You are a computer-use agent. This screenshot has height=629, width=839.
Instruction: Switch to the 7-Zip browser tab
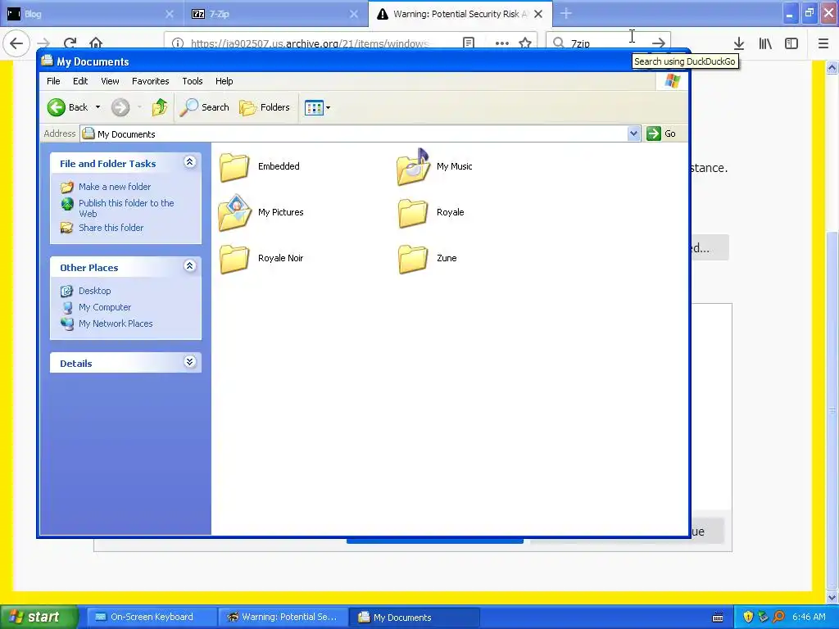tap(275, 14)
